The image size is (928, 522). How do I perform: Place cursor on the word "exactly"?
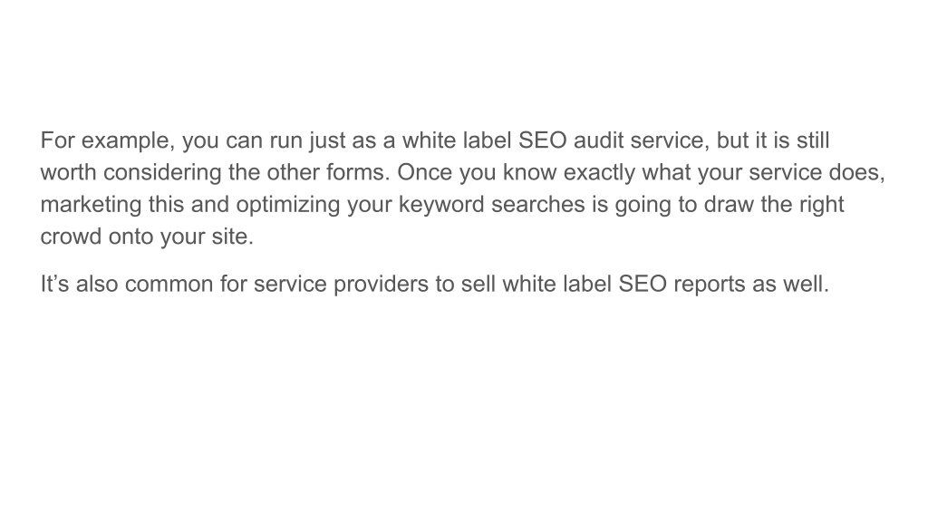tap(599, 173)
